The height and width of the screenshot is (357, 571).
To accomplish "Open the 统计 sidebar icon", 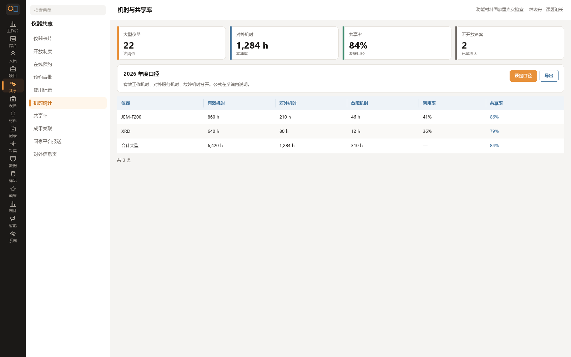I will point(13,207).
